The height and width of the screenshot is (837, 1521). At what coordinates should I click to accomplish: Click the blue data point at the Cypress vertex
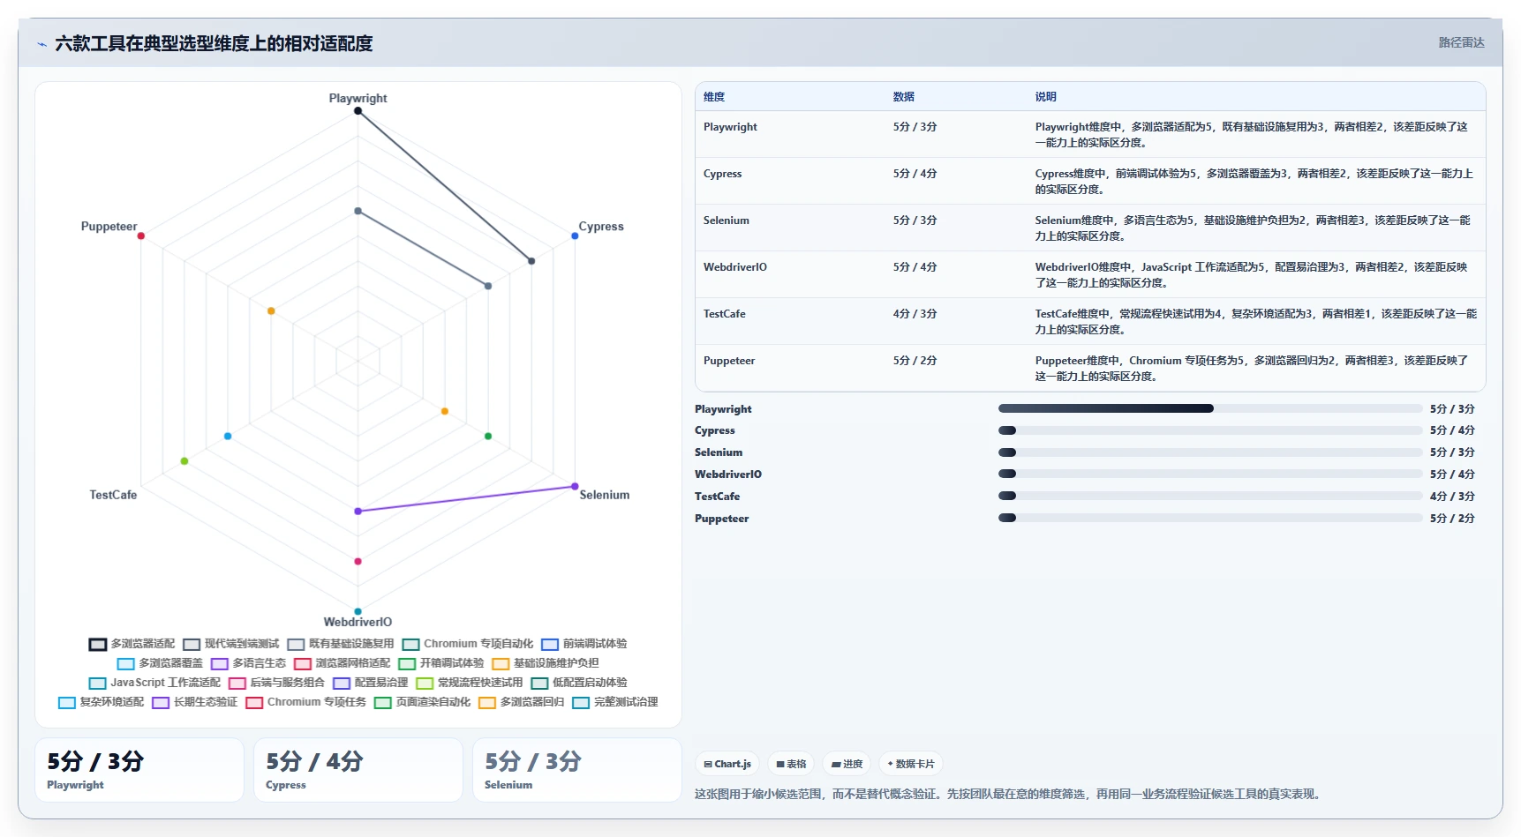click(x=575, y=235)
